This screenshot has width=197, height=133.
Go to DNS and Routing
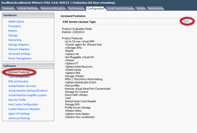(x=18, y=81)
